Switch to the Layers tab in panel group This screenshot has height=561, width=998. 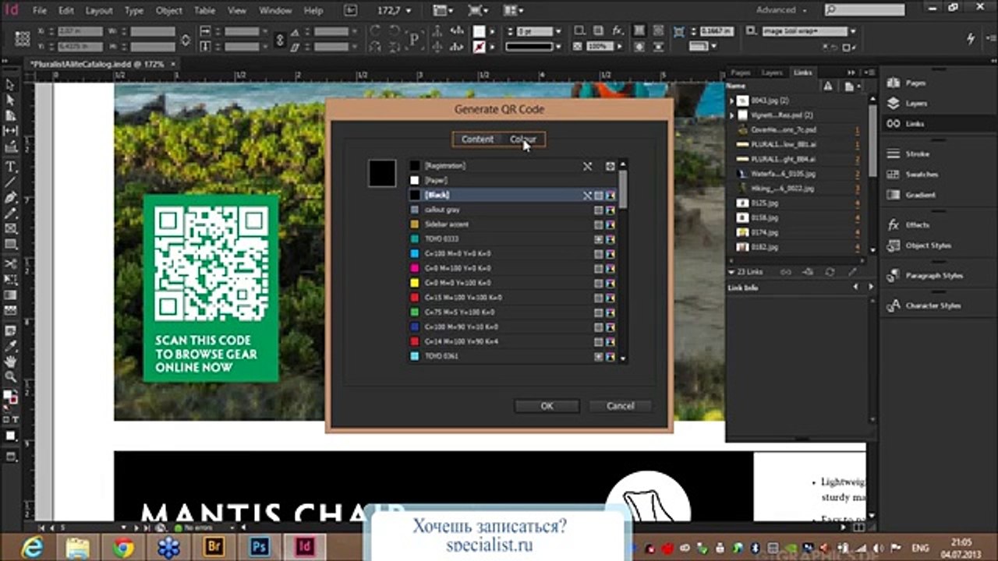[x=772, y=72]
